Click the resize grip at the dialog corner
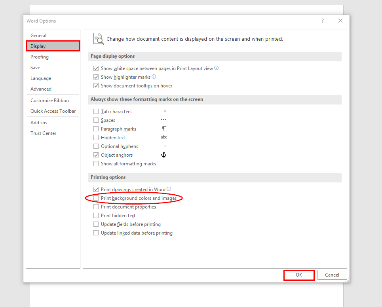Image resolution: width=382 pixels, height=307 pixels. [x=347, y=280]
